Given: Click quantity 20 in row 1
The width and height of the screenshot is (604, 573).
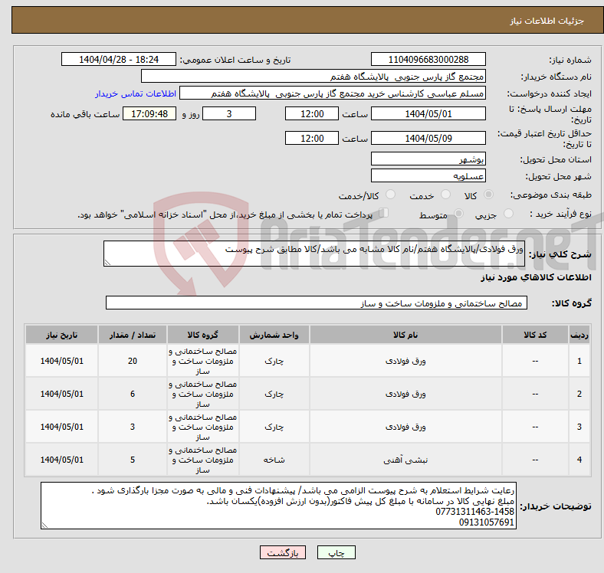Looking at the screenshot, I should [133, 361].
